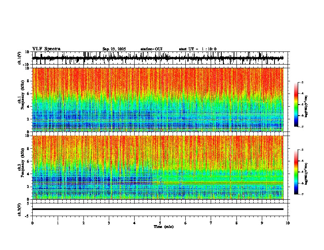Click the time axis tick label '0'

click(32, 223)
